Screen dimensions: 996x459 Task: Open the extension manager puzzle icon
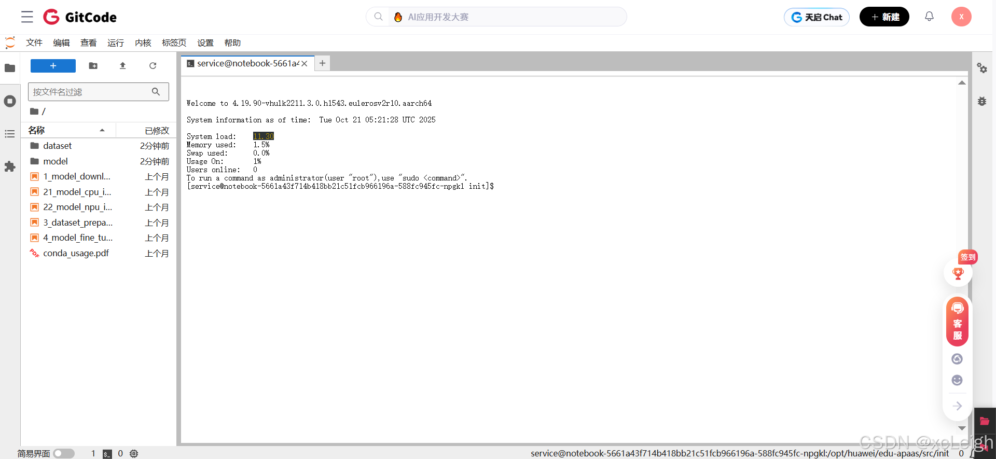(10, 166)
